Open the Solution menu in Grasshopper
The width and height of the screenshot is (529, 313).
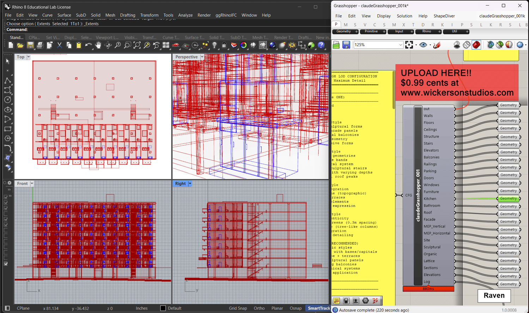tap(404, 16)
